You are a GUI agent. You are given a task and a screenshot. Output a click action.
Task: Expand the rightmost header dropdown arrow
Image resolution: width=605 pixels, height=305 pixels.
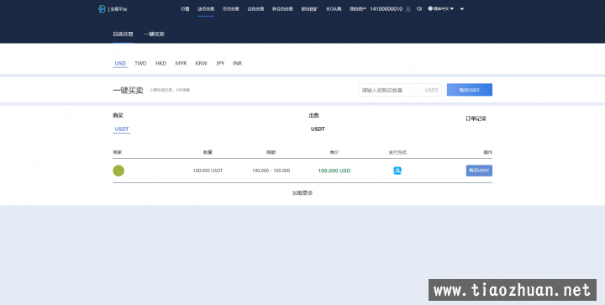(462, 9)
